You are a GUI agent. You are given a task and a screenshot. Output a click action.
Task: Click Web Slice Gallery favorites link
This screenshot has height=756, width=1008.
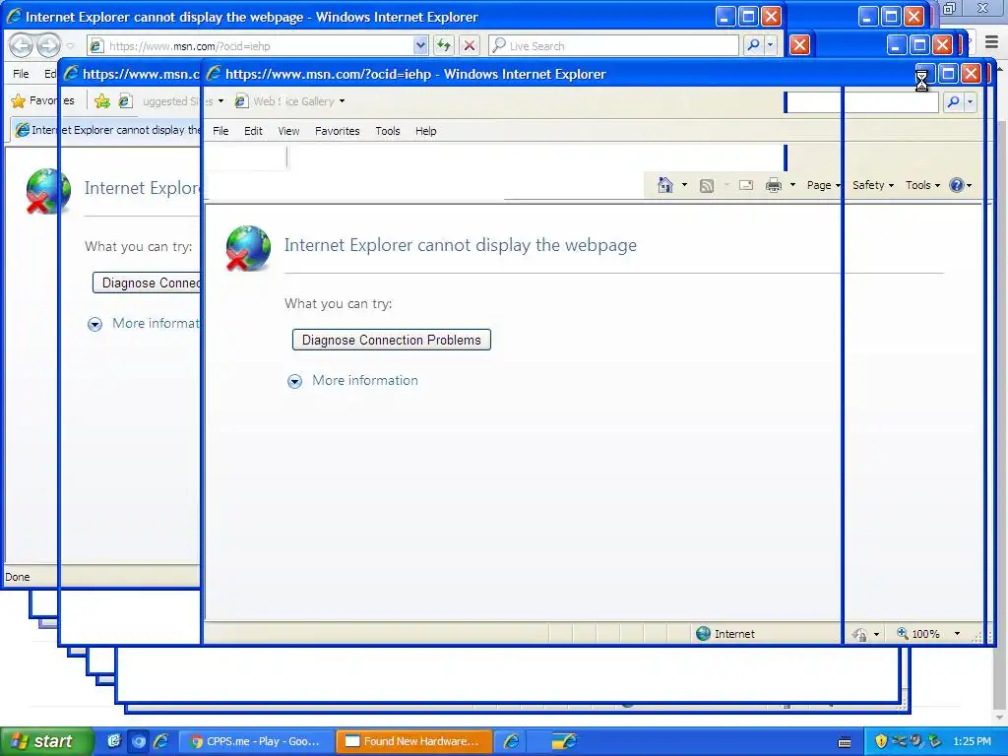[285, 101]
